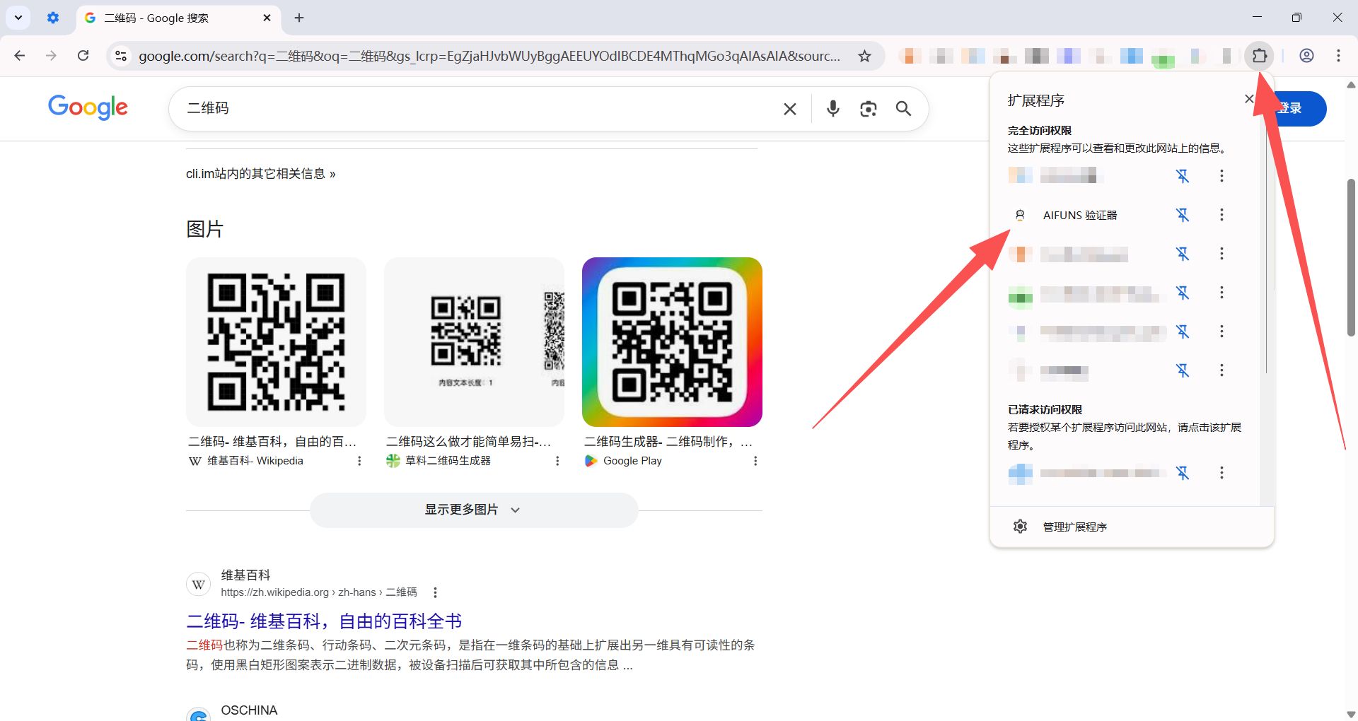The height and width of the screenshot is (721, 1358).
Task: Open 管理扩展程序 to manage extensions
Action: (1075, 527)
